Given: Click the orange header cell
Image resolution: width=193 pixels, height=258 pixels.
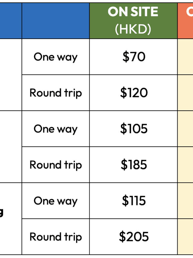Looking at the screenshot, I should coord(185,21).
